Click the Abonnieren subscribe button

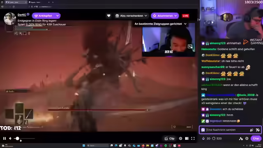click(x=165, y=16)
